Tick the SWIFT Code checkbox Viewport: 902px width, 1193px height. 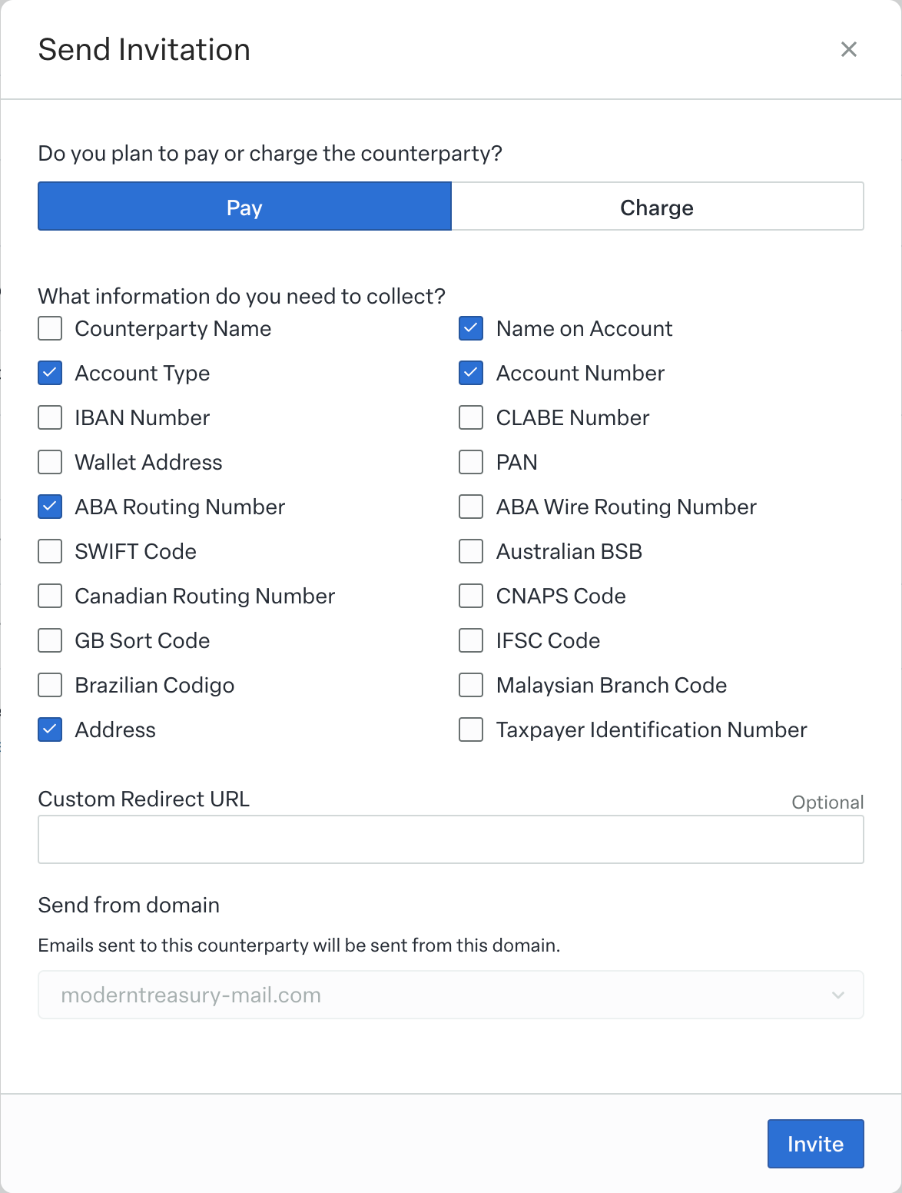point(50,552)
